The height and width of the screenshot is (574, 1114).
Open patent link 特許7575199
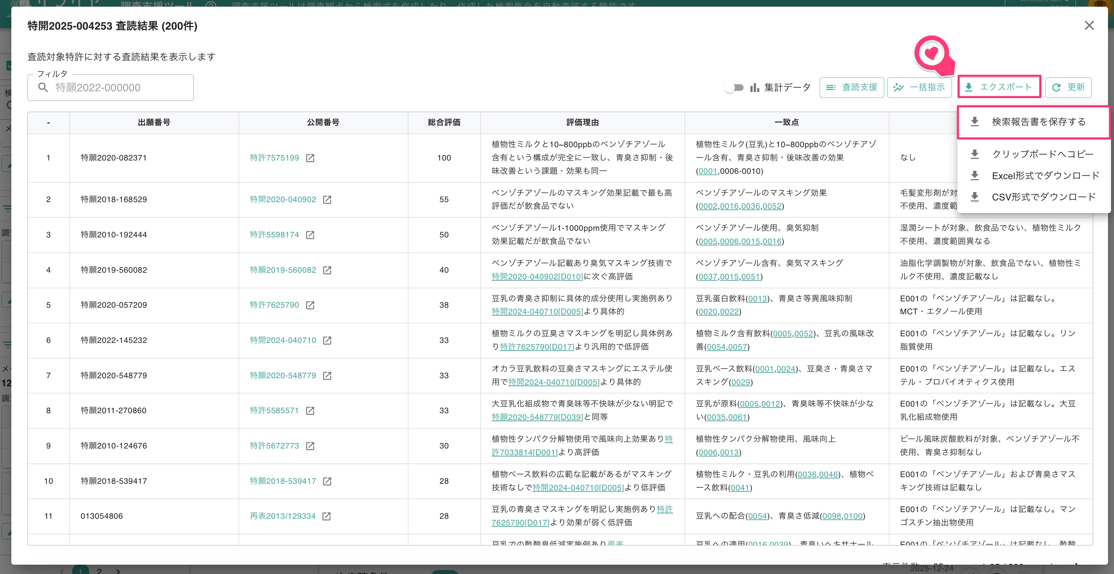[x=274, y=158]
